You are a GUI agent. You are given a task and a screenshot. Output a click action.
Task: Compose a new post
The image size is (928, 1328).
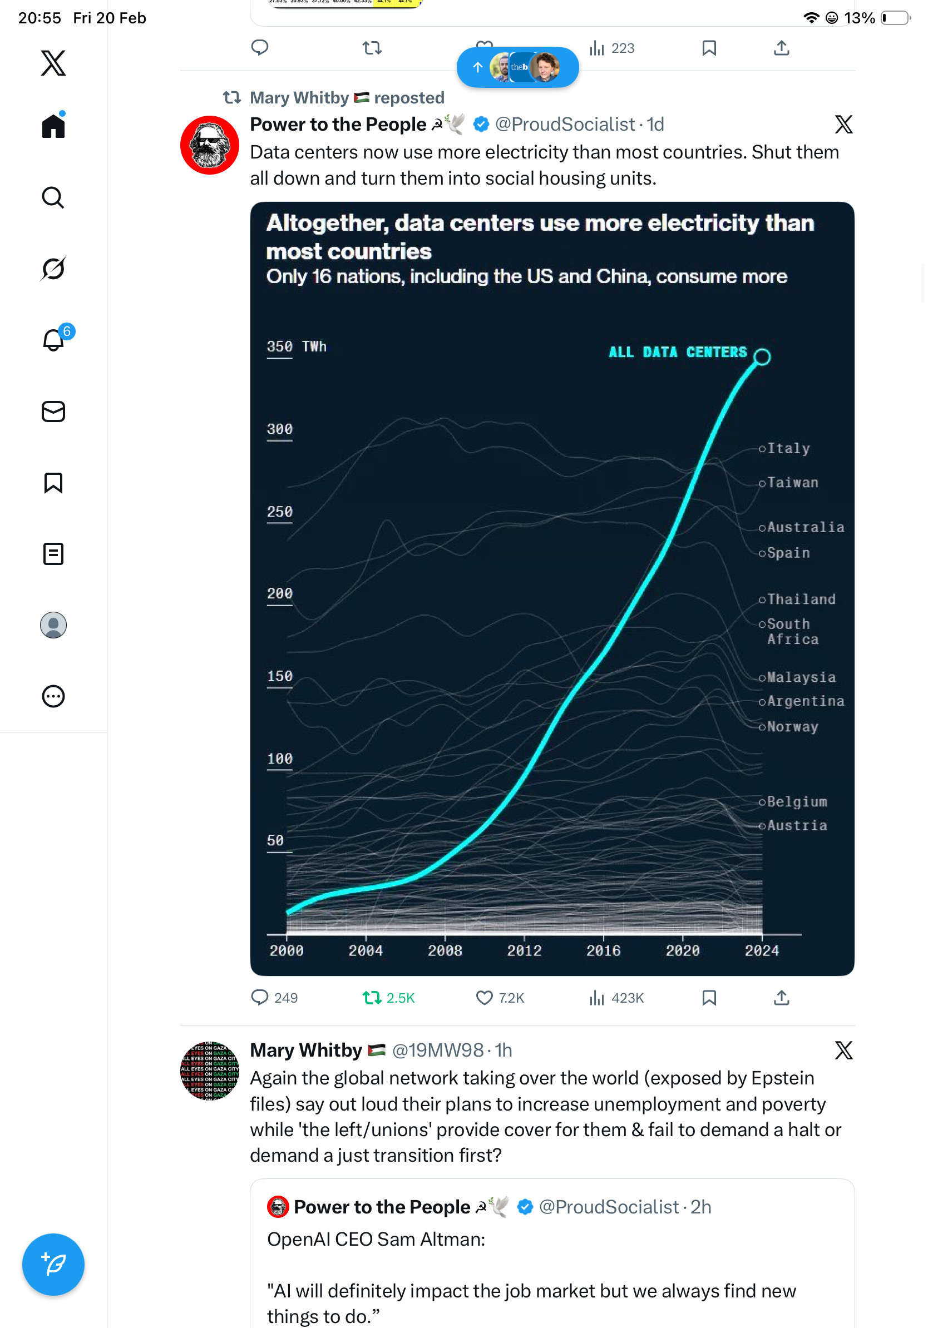(x=53, y=1264)
